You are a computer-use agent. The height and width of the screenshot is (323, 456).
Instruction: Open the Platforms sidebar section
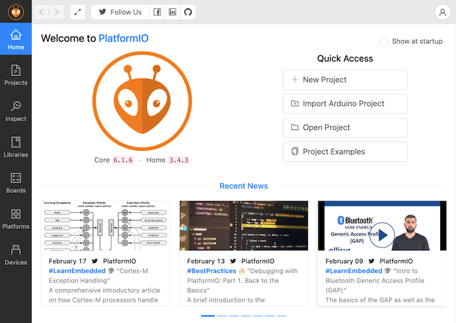(x=15, y=219)
